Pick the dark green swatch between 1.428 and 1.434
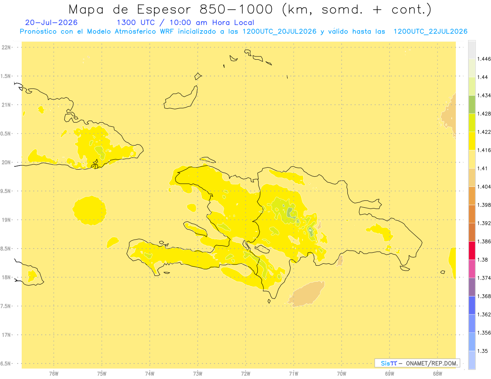 (472, 104)
